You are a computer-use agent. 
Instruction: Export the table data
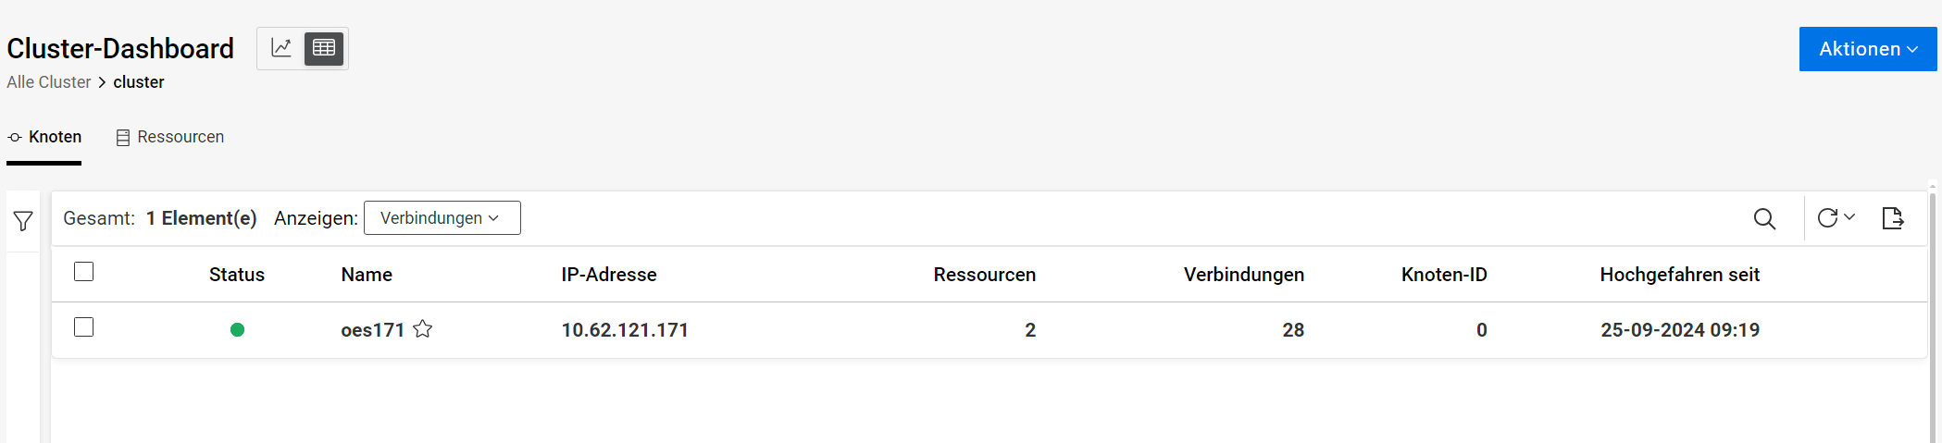click(1893, 218)
